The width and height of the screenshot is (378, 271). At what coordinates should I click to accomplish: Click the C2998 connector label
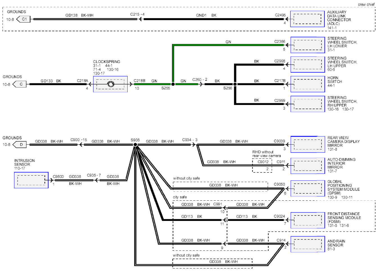pyautogui.click(x=280, y=61)
